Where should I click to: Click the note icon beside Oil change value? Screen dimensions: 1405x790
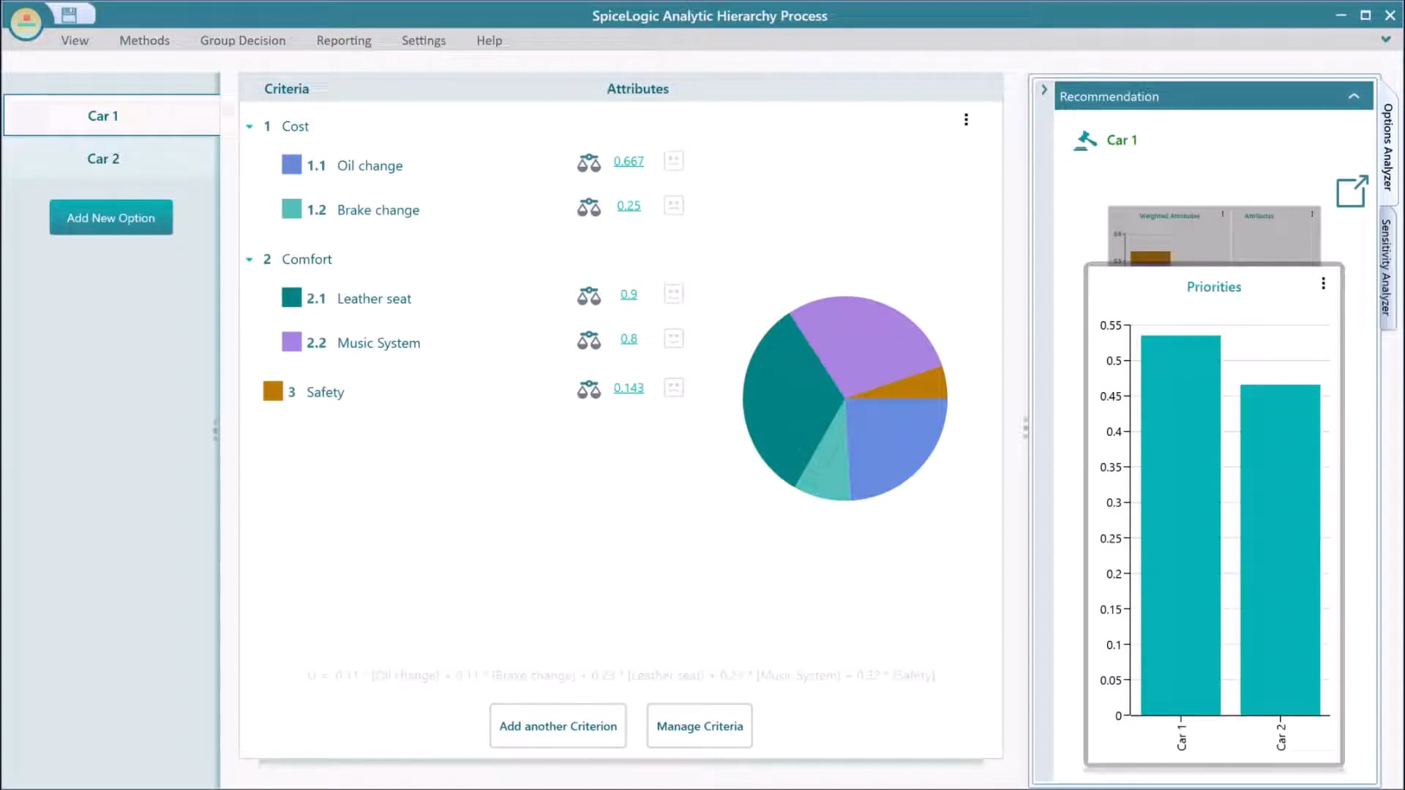click(x=673, y=161)
